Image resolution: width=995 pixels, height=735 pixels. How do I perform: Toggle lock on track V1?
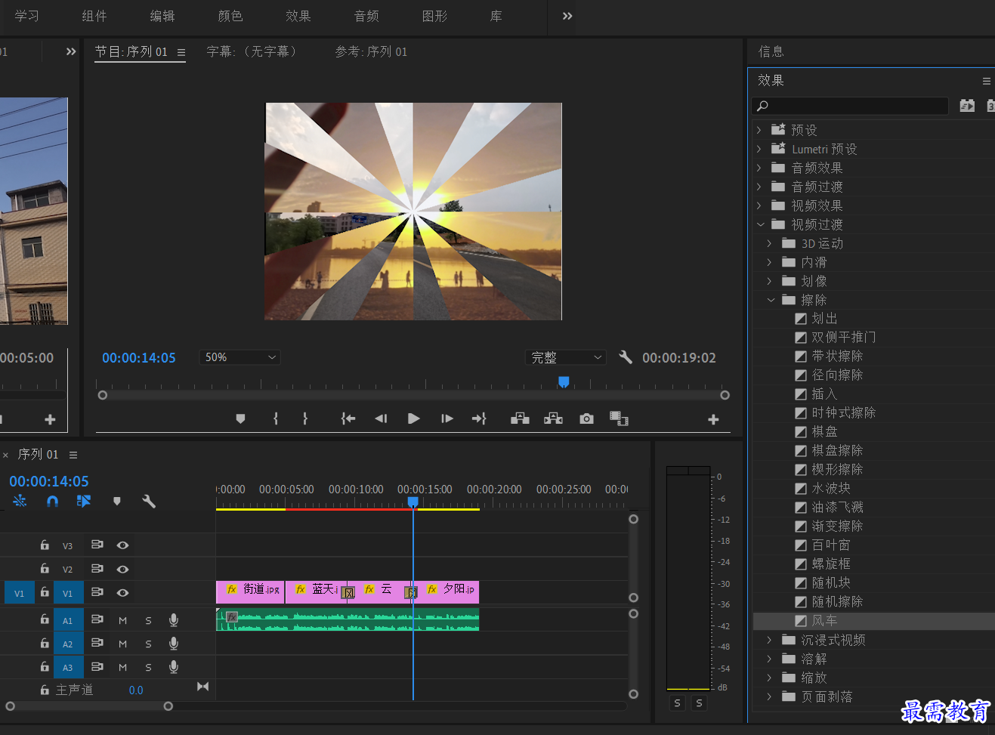point(45,592)
